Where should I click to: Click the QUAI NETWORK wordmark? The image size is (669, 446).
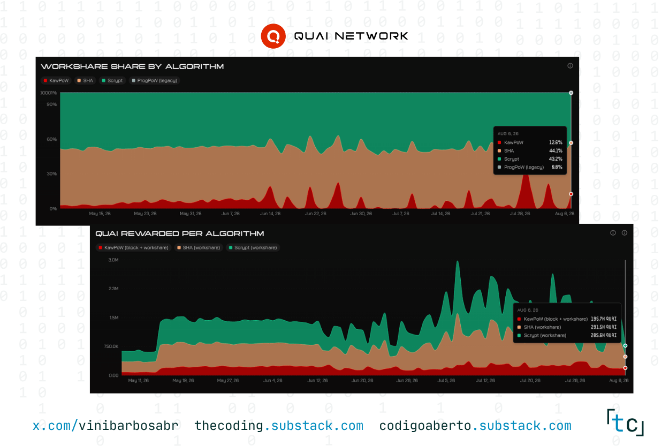(x=351, y=36)
